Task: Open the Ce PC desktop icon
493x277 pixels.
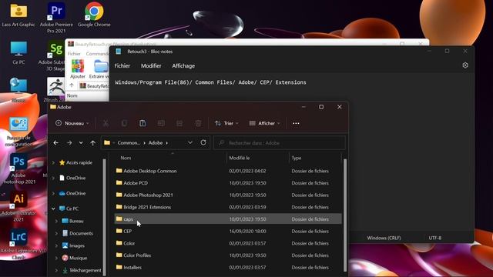Action: tap(18, 53)
